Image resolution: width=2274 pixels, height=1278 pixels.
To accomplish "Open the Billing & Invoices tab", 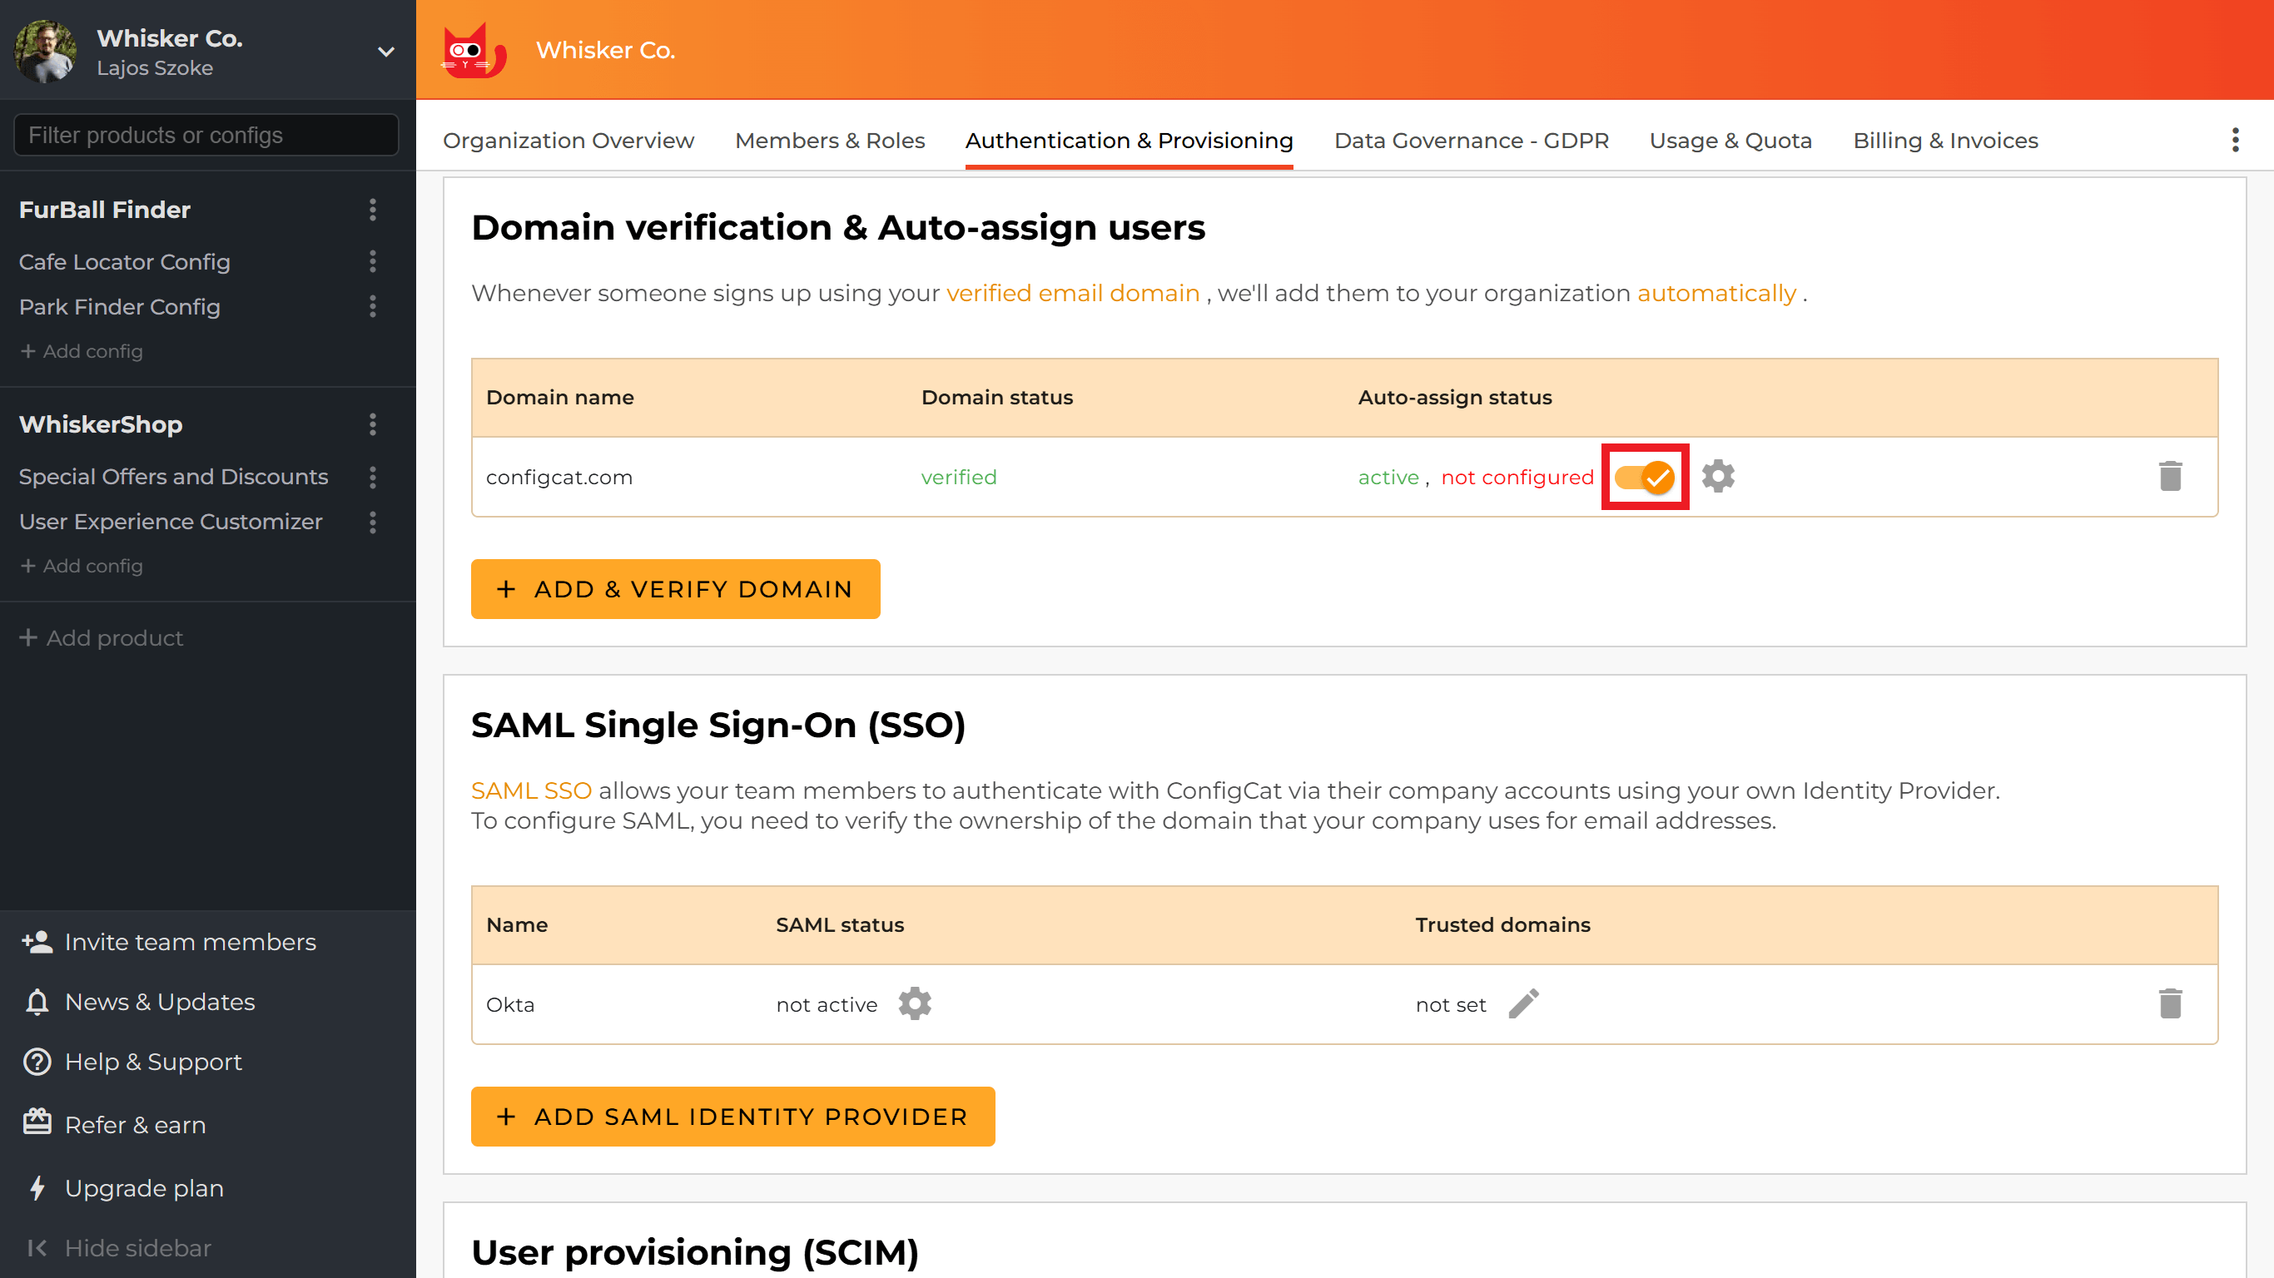I will click(x=1944, y=140).
